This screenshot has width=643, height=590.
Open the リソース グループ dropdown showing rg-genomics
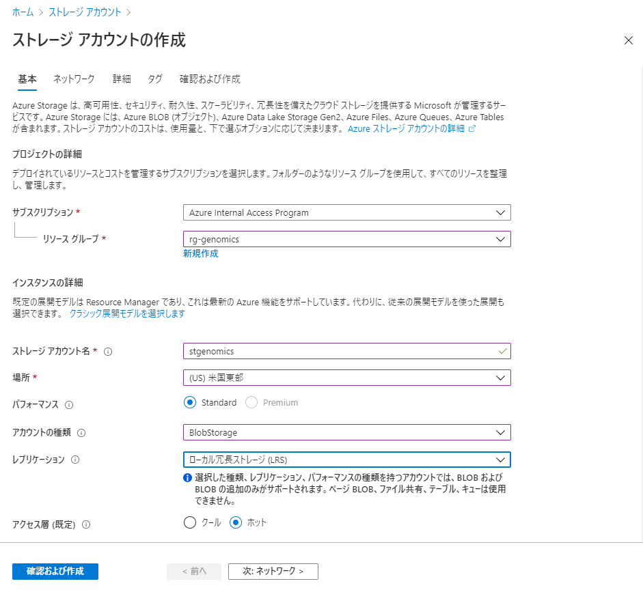pyautogui.click(x=347, y=239)
